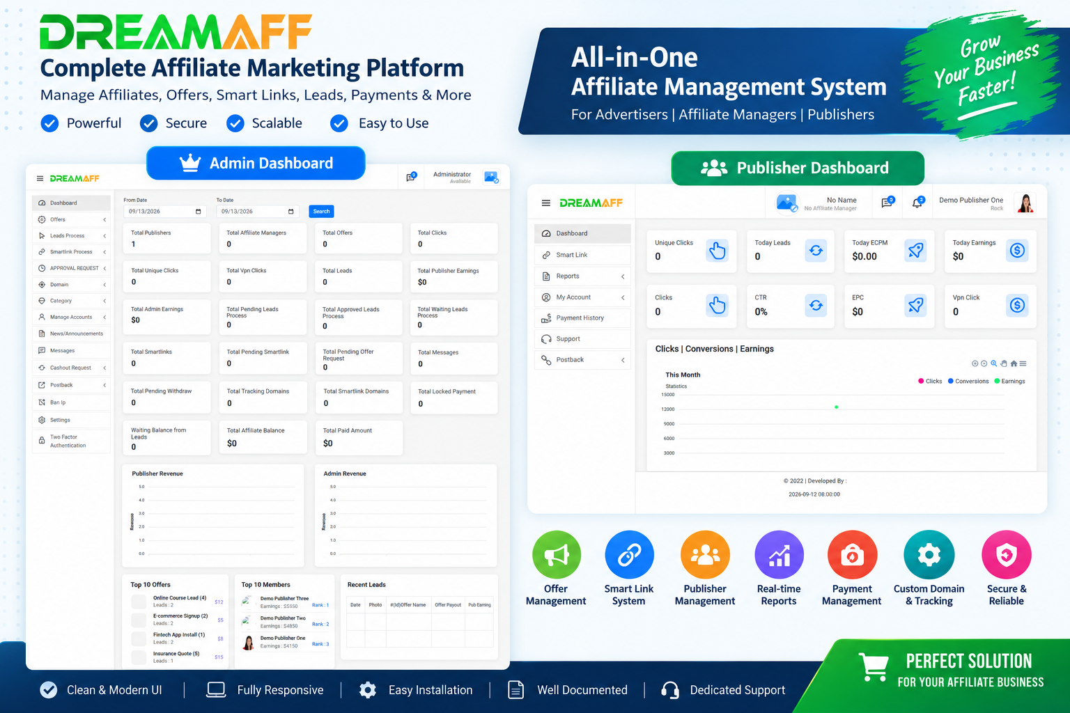Click the blue Search button
The width and height of the screenshot is (1070, 713).
[x=321, y=212]
